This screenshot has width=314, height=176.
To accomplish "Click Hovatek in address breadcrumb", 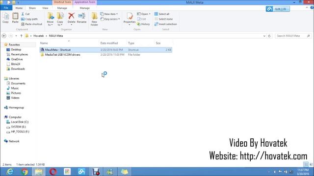I will (39, 36).
